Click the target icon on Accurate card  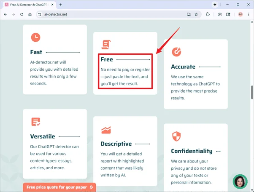point(176,52)
